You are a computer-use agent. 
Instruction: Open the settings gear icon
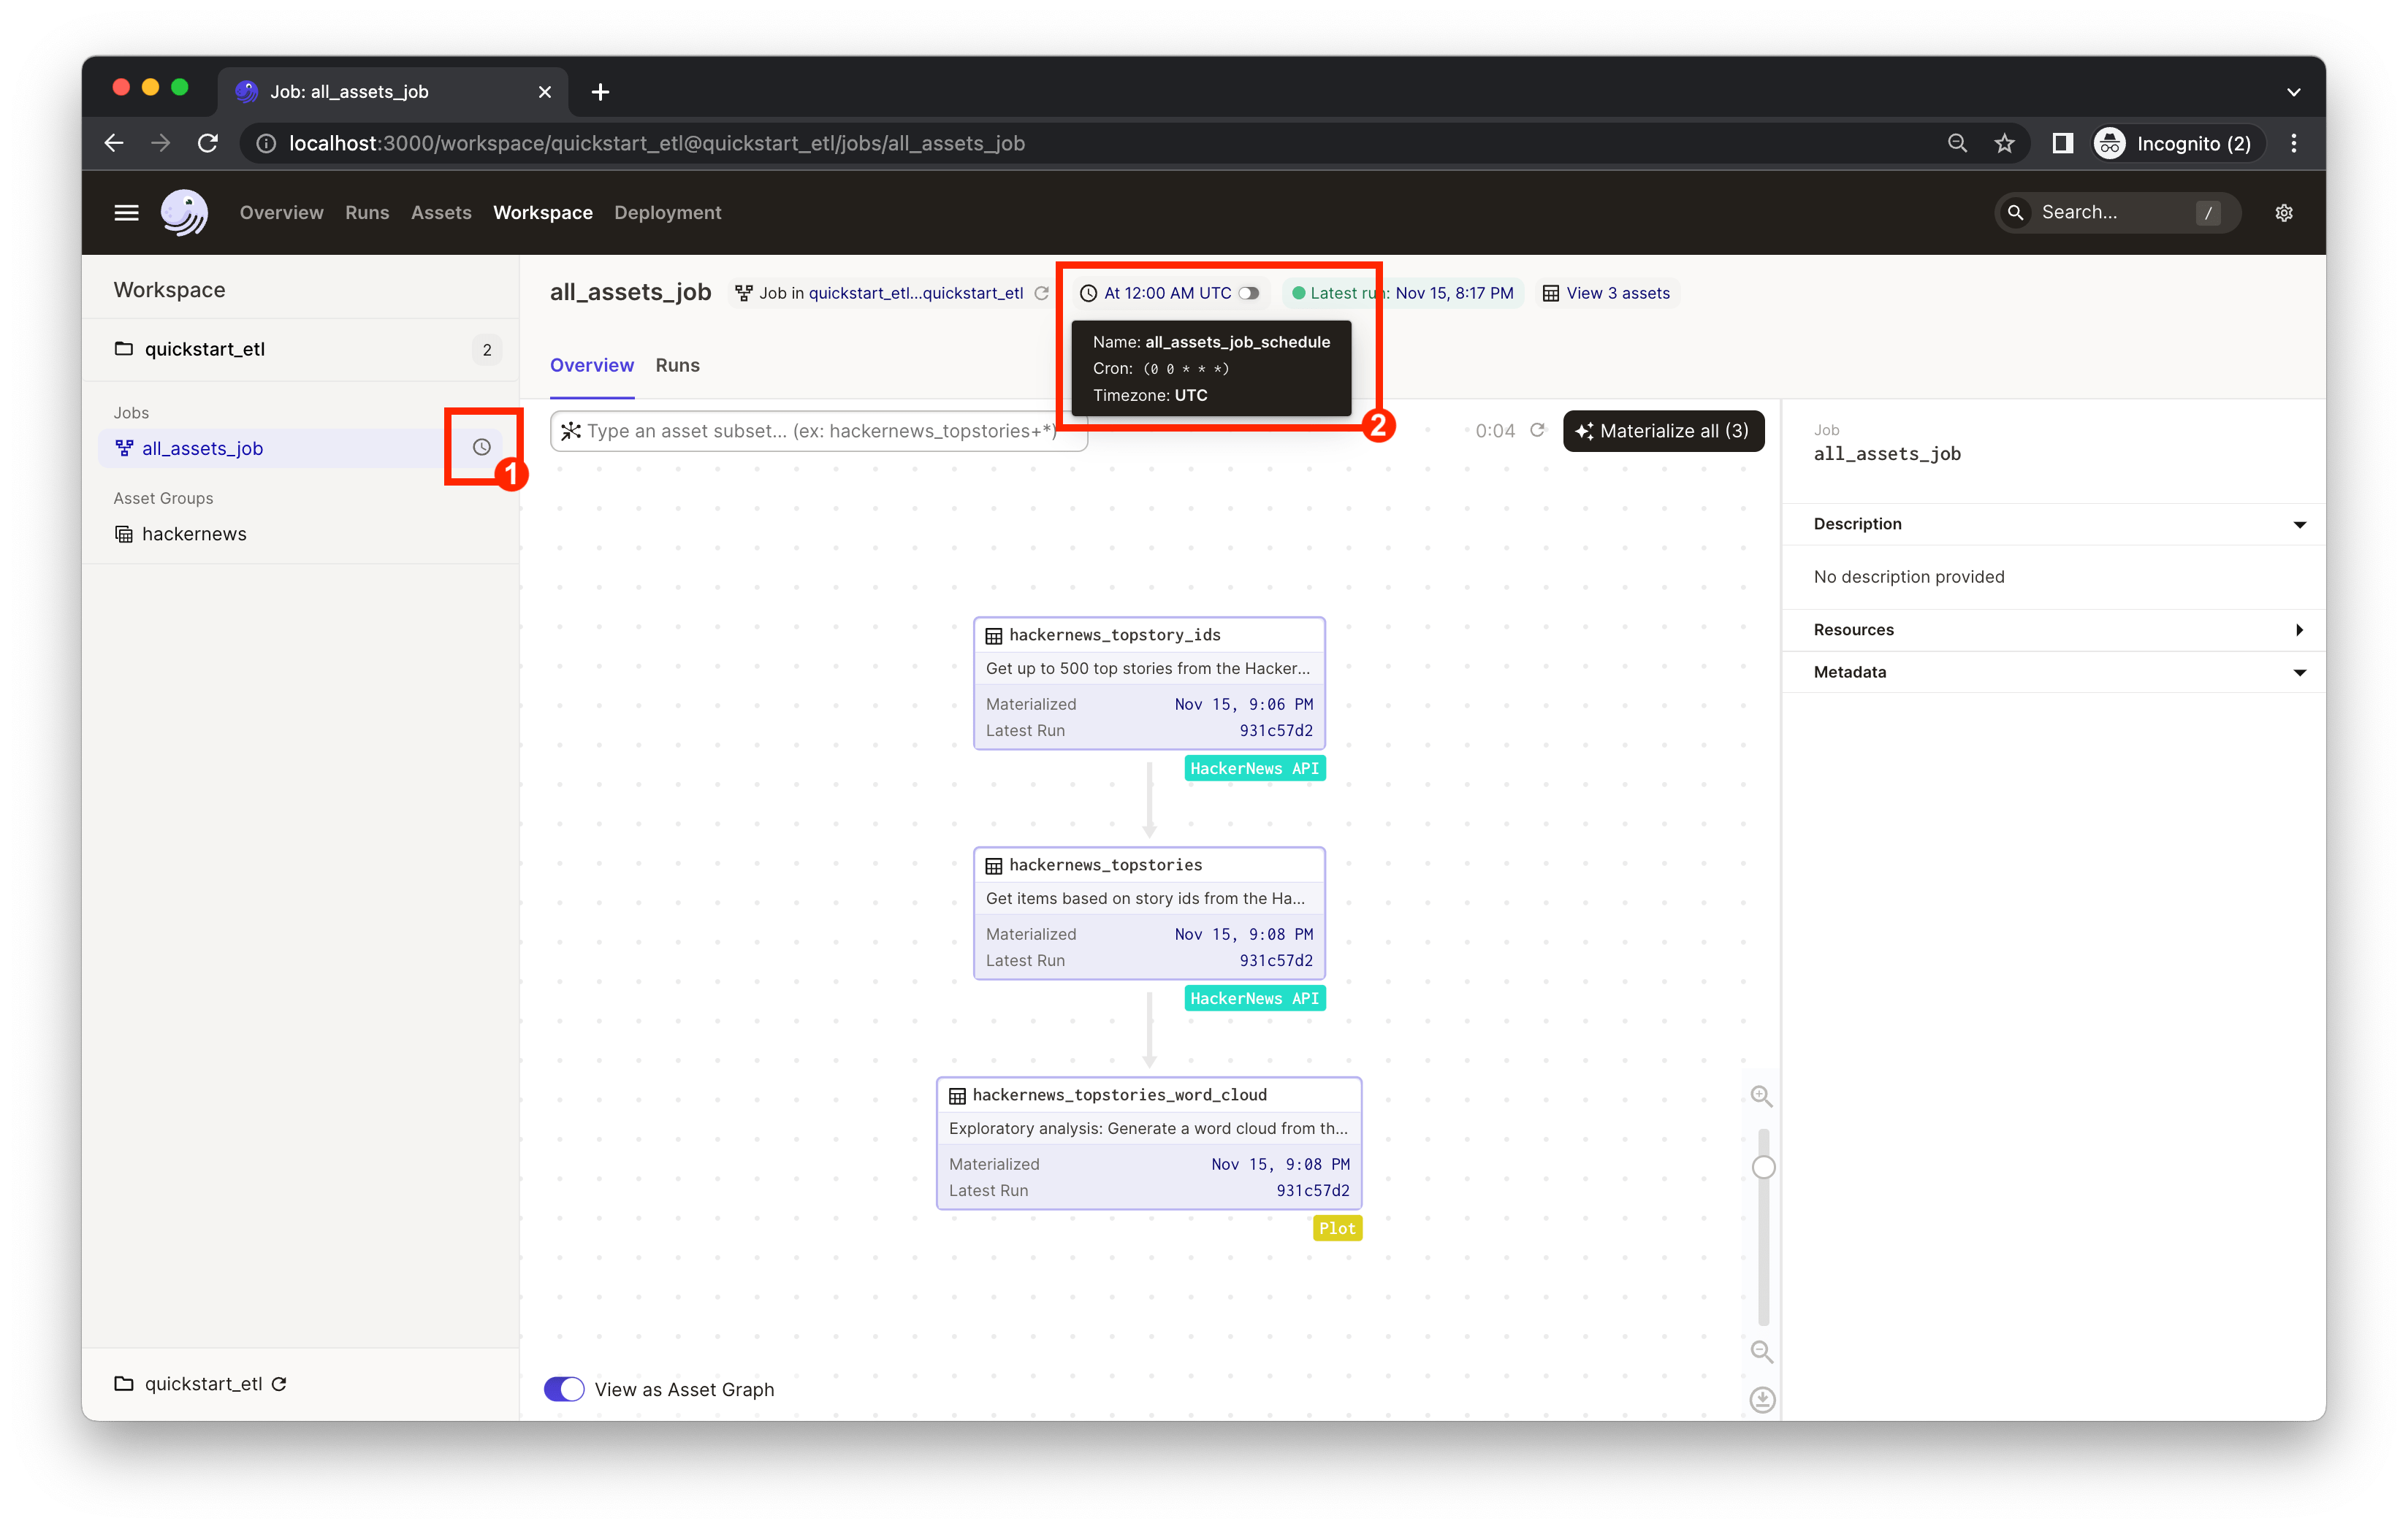pos(2283,213)
